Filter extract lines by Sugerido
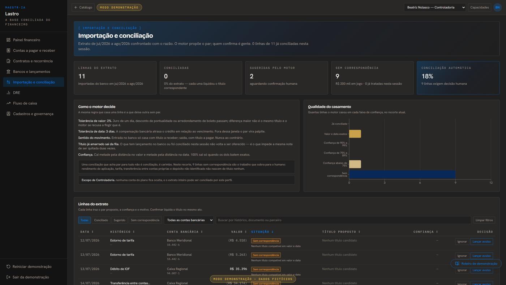 coord(119,220)
